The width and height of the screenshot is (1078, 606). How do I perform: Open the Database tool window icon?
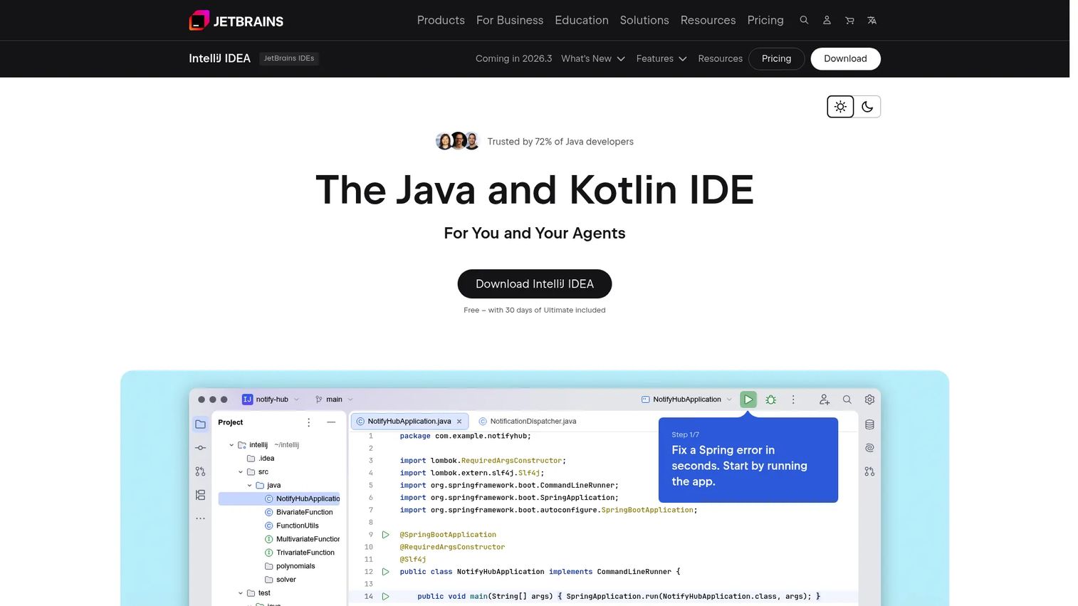click(869, 424)
